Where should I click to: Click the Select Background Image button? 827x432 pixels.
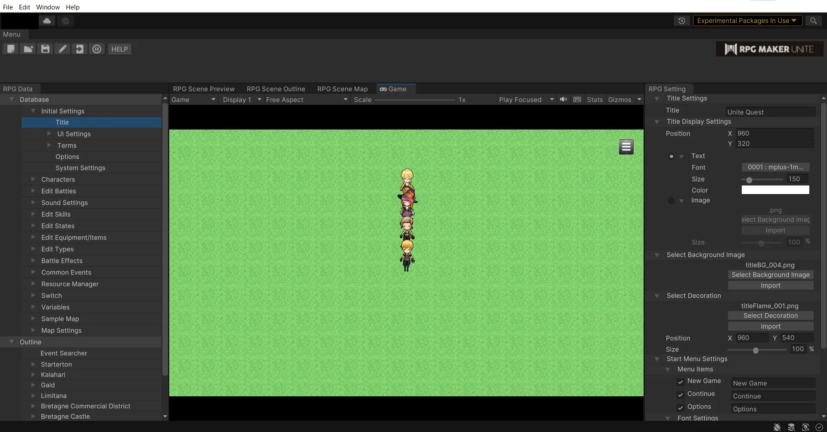point(770,275)
